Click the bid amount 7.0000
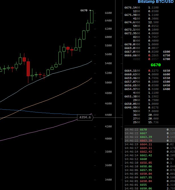The height and width of the screenshot is (190, 175). [x=153, y=111]
